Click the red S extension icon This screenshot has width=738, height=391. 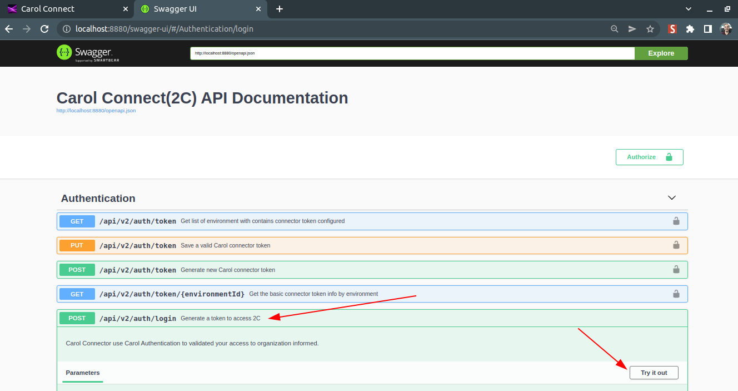pyautogui.click(x=672, y=29)
